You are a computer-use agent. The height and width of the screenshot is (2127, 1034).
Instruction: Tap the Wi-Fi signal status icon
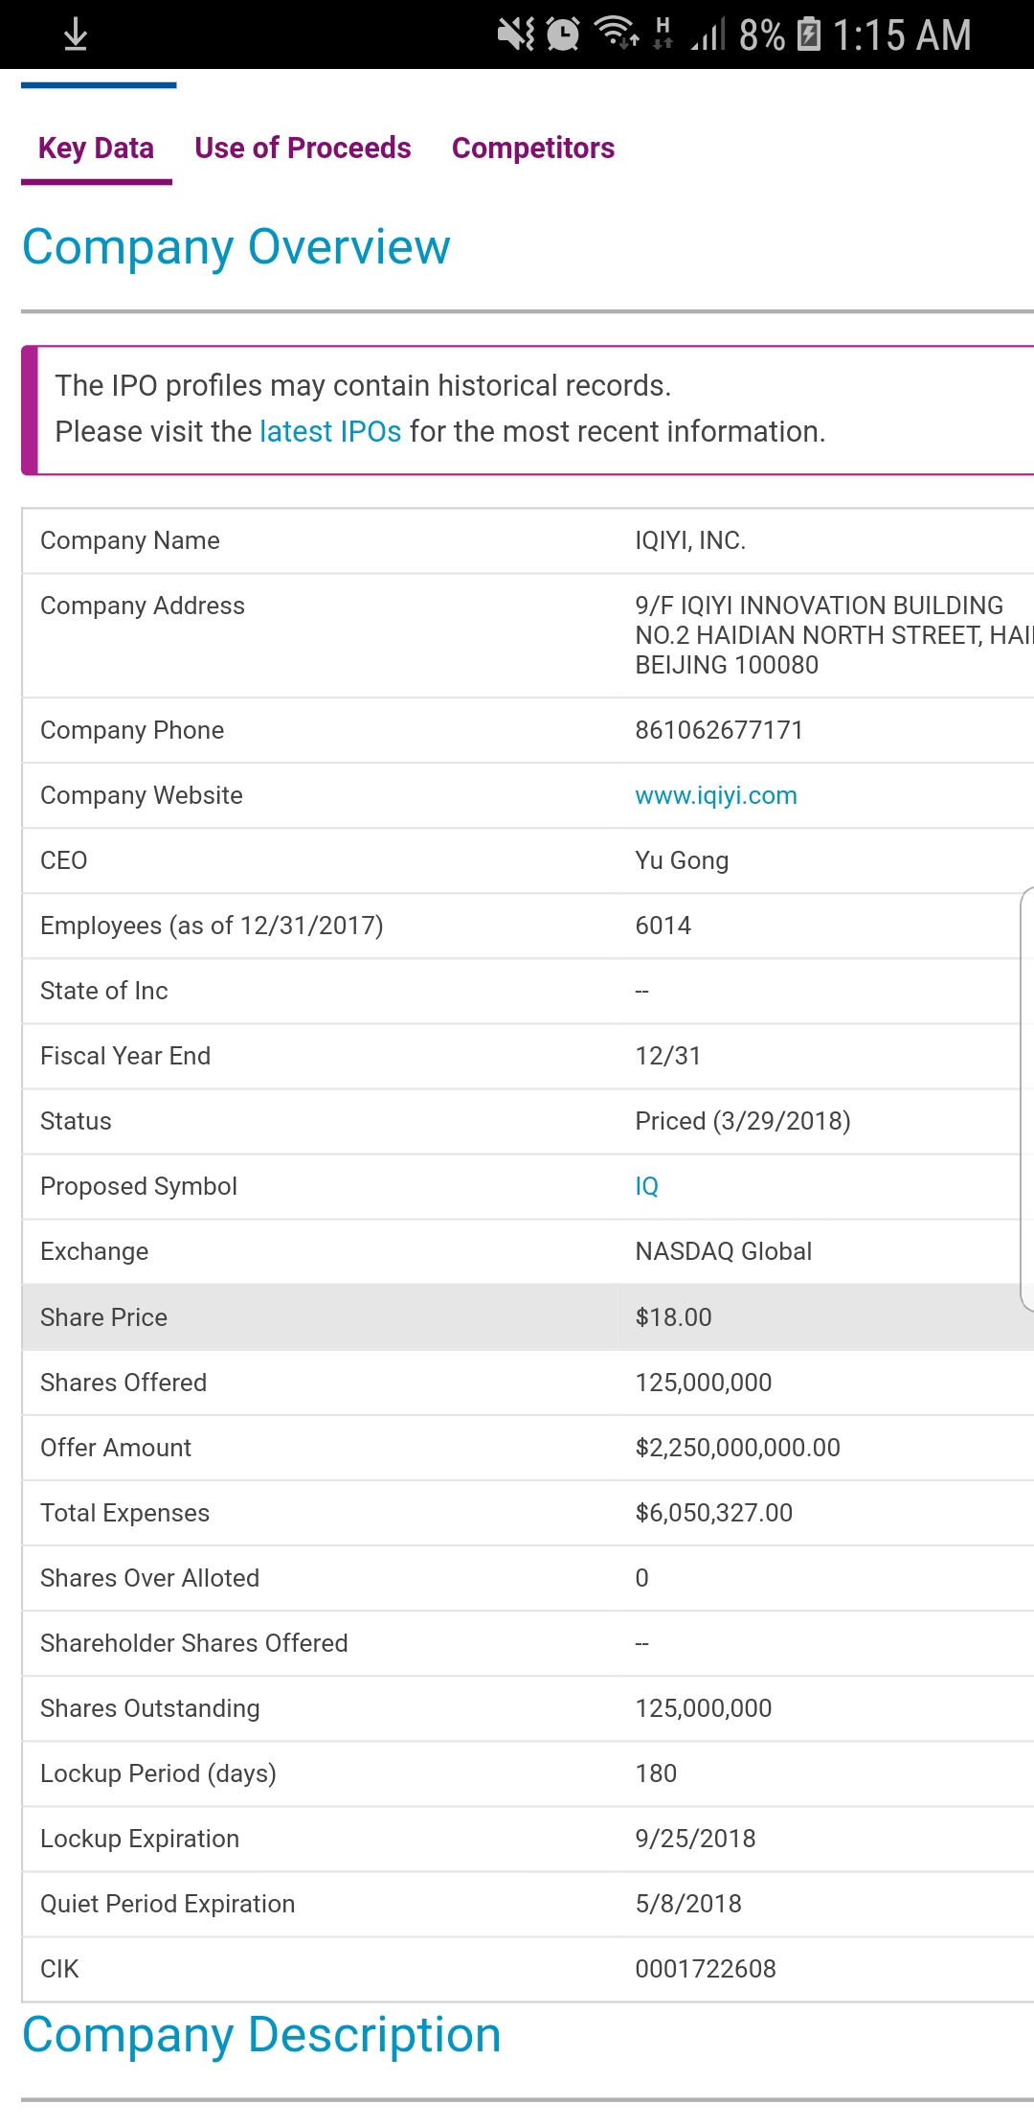point(617,34)
